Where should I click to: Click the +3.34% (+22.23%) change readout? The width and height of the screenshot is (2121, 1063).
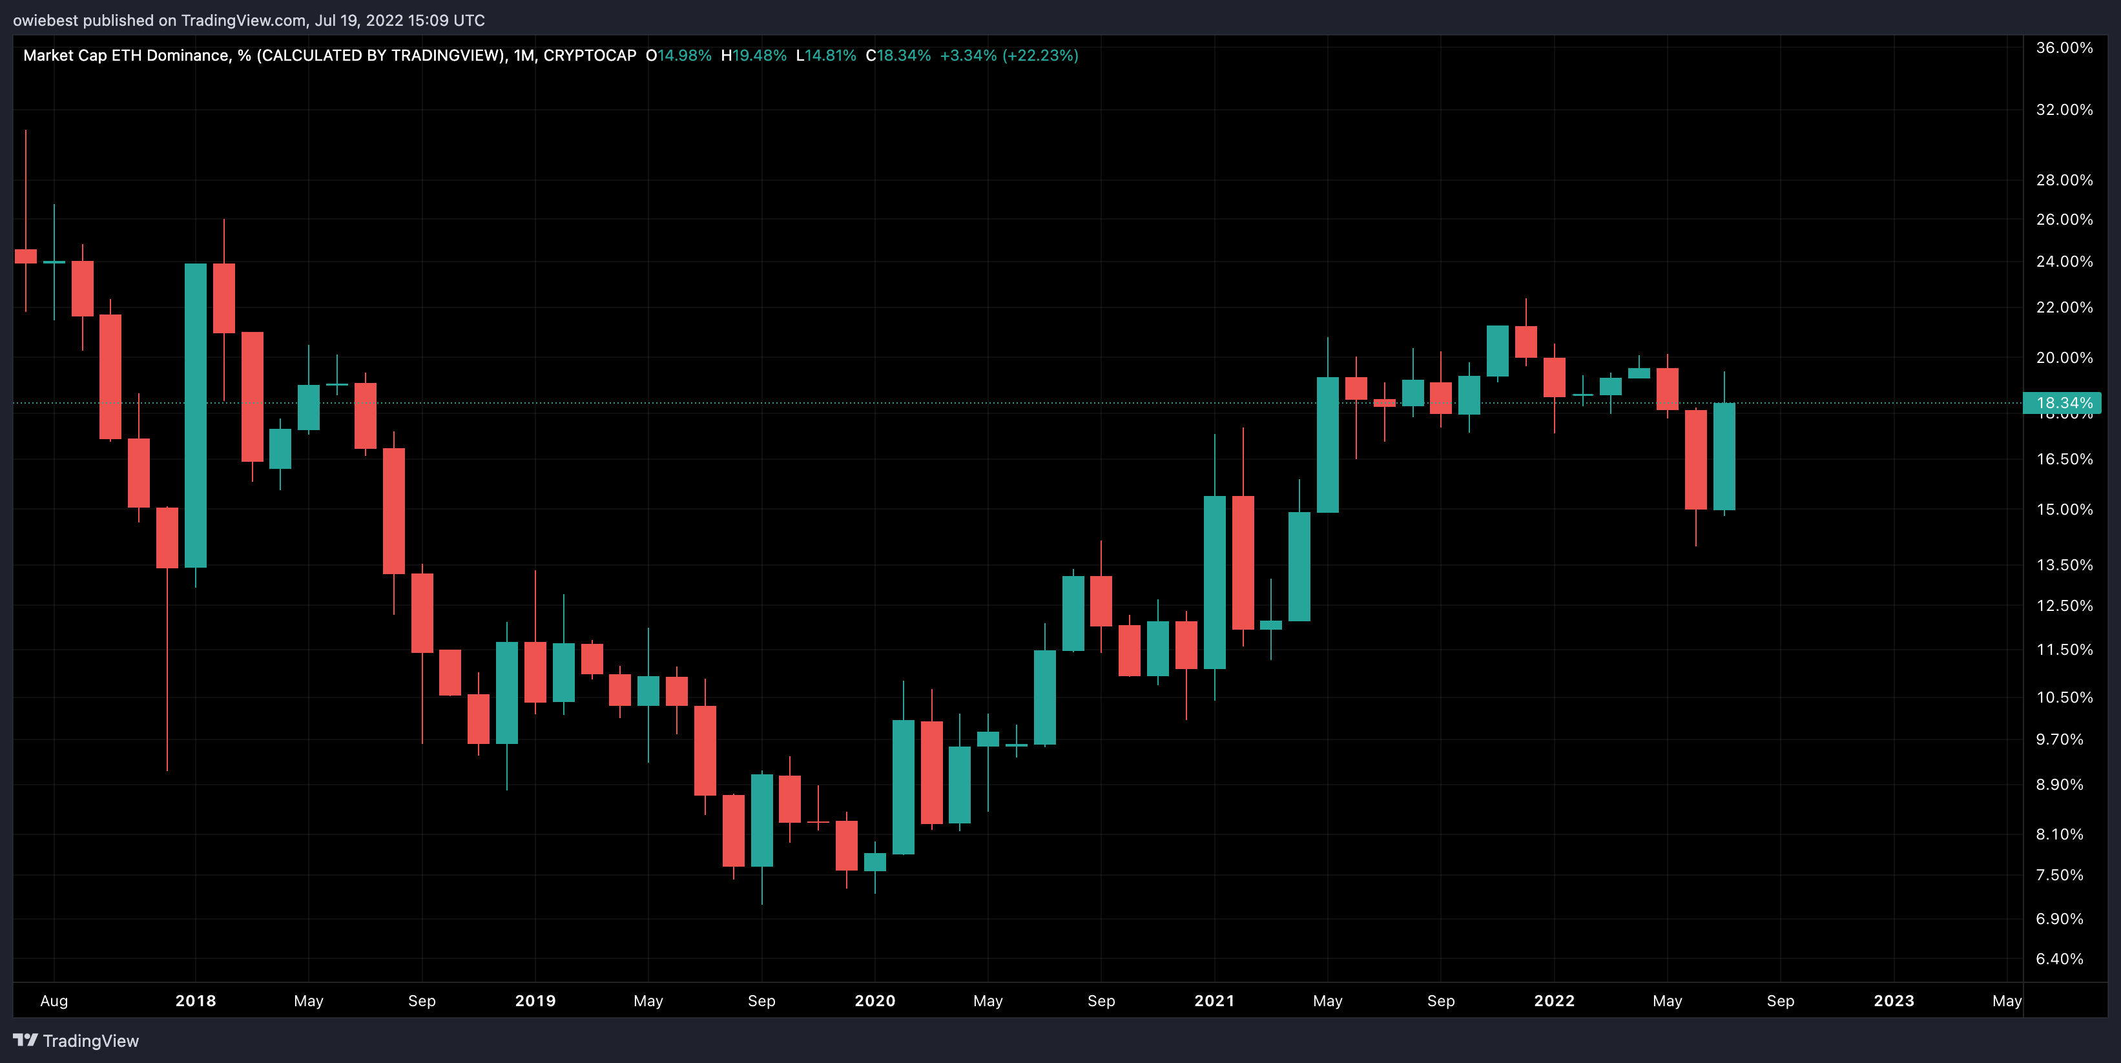coord(1009,55)
